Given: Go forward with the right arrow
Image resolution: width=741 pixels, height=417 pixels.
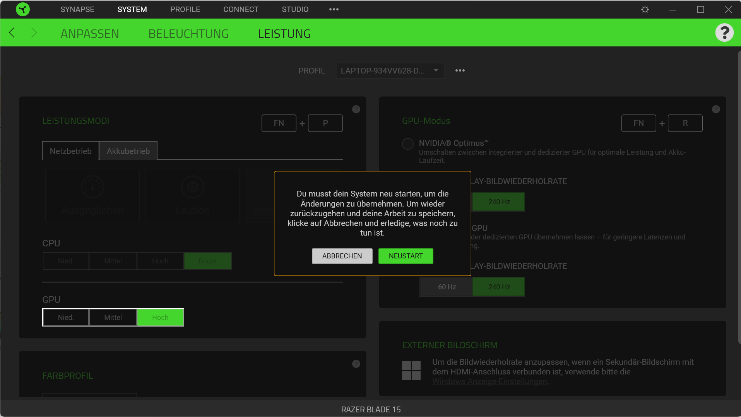Looking at the screenshot, I should click(x=34, y=33).
